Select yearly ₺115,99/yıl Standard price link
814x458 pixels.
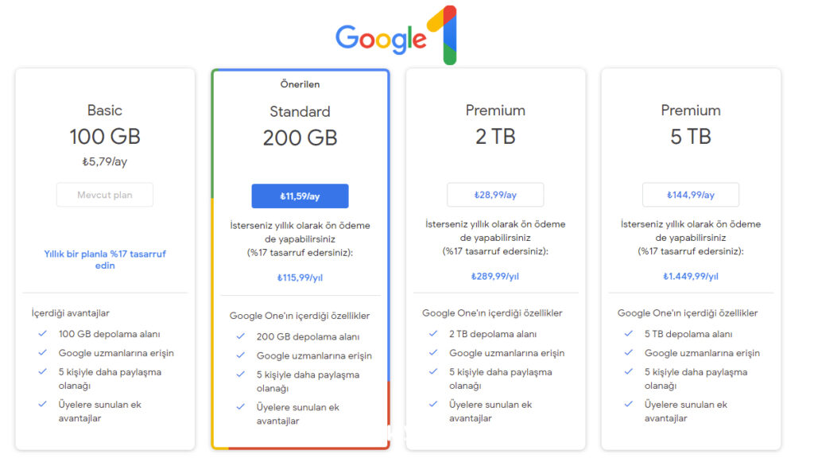(x=300, y=278)
